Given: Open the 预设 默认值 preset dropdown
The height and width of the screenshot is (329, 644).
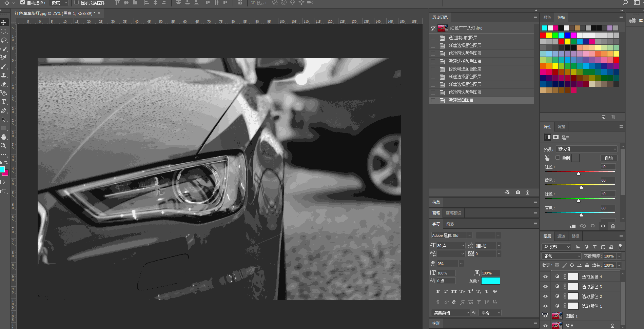Looking at the screenshot, I should [x=586, y=149].
